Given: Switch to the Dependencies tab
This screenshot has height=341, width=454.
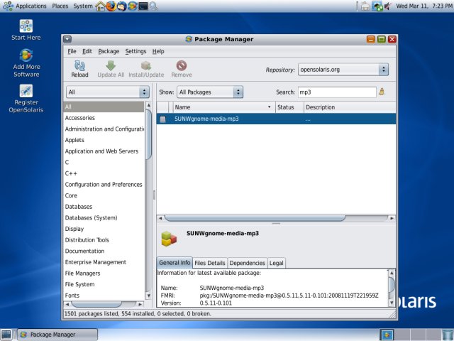Looking at the screenshot, I should 247,263.
